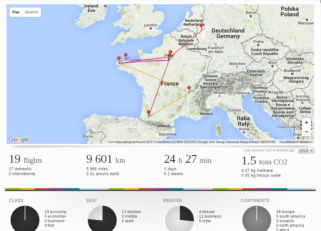The width and height of the screenshot is (321, 231).
Task: Zoom out with the map minus button
Action: click(x=306, y=132)
